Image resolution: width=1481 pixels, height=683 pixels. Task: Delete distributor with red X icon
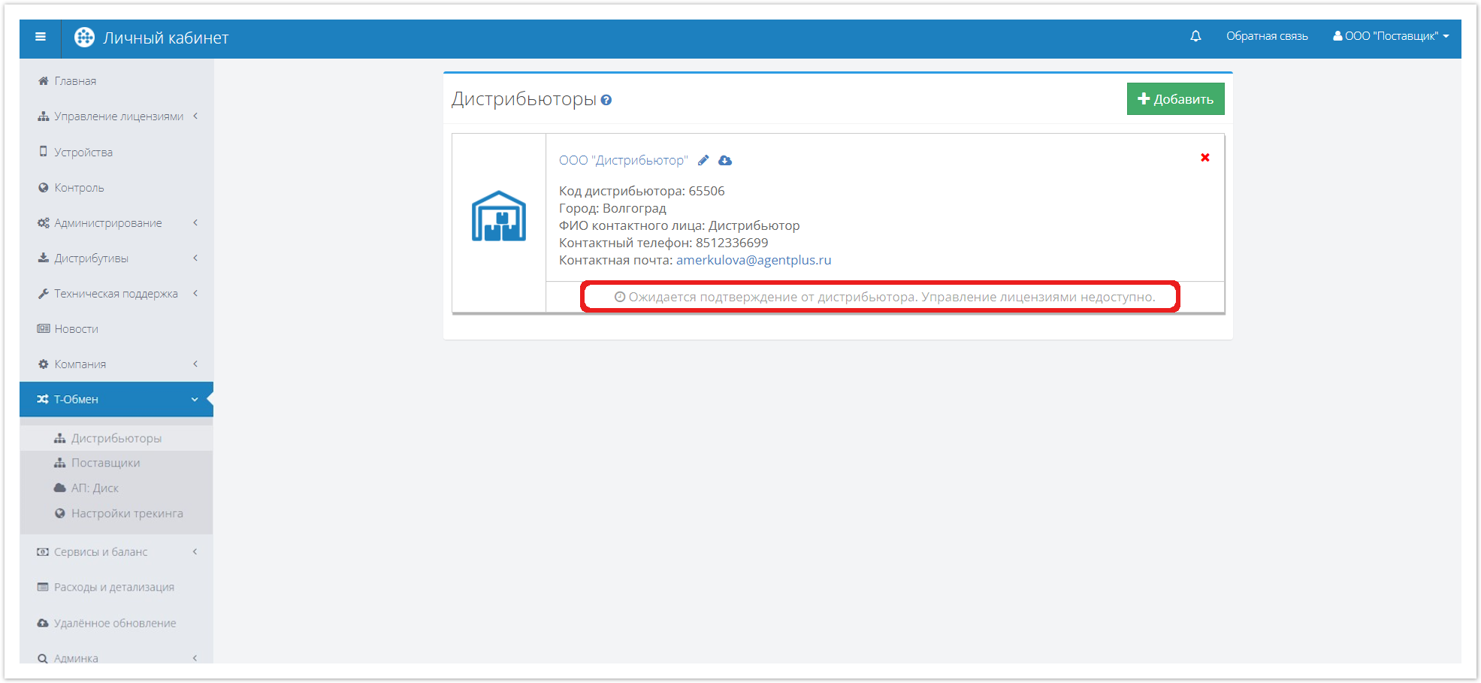point(1204,157)
